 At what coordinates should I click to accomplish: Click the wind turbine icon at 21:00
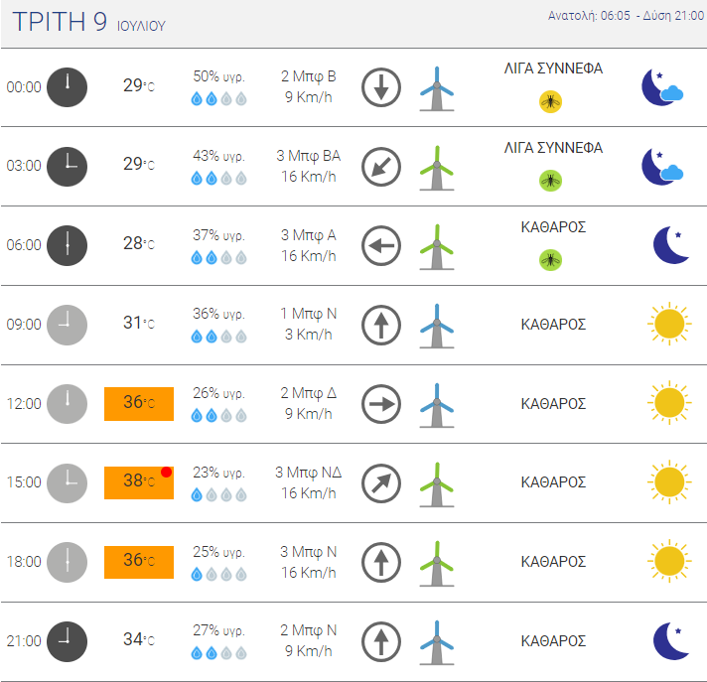click(x=437, y=642)
